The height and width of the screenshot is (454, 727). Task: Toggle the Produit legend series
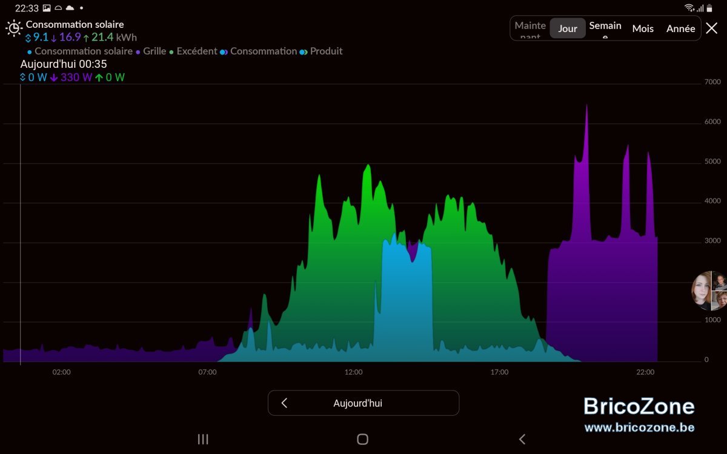[321, 51]
